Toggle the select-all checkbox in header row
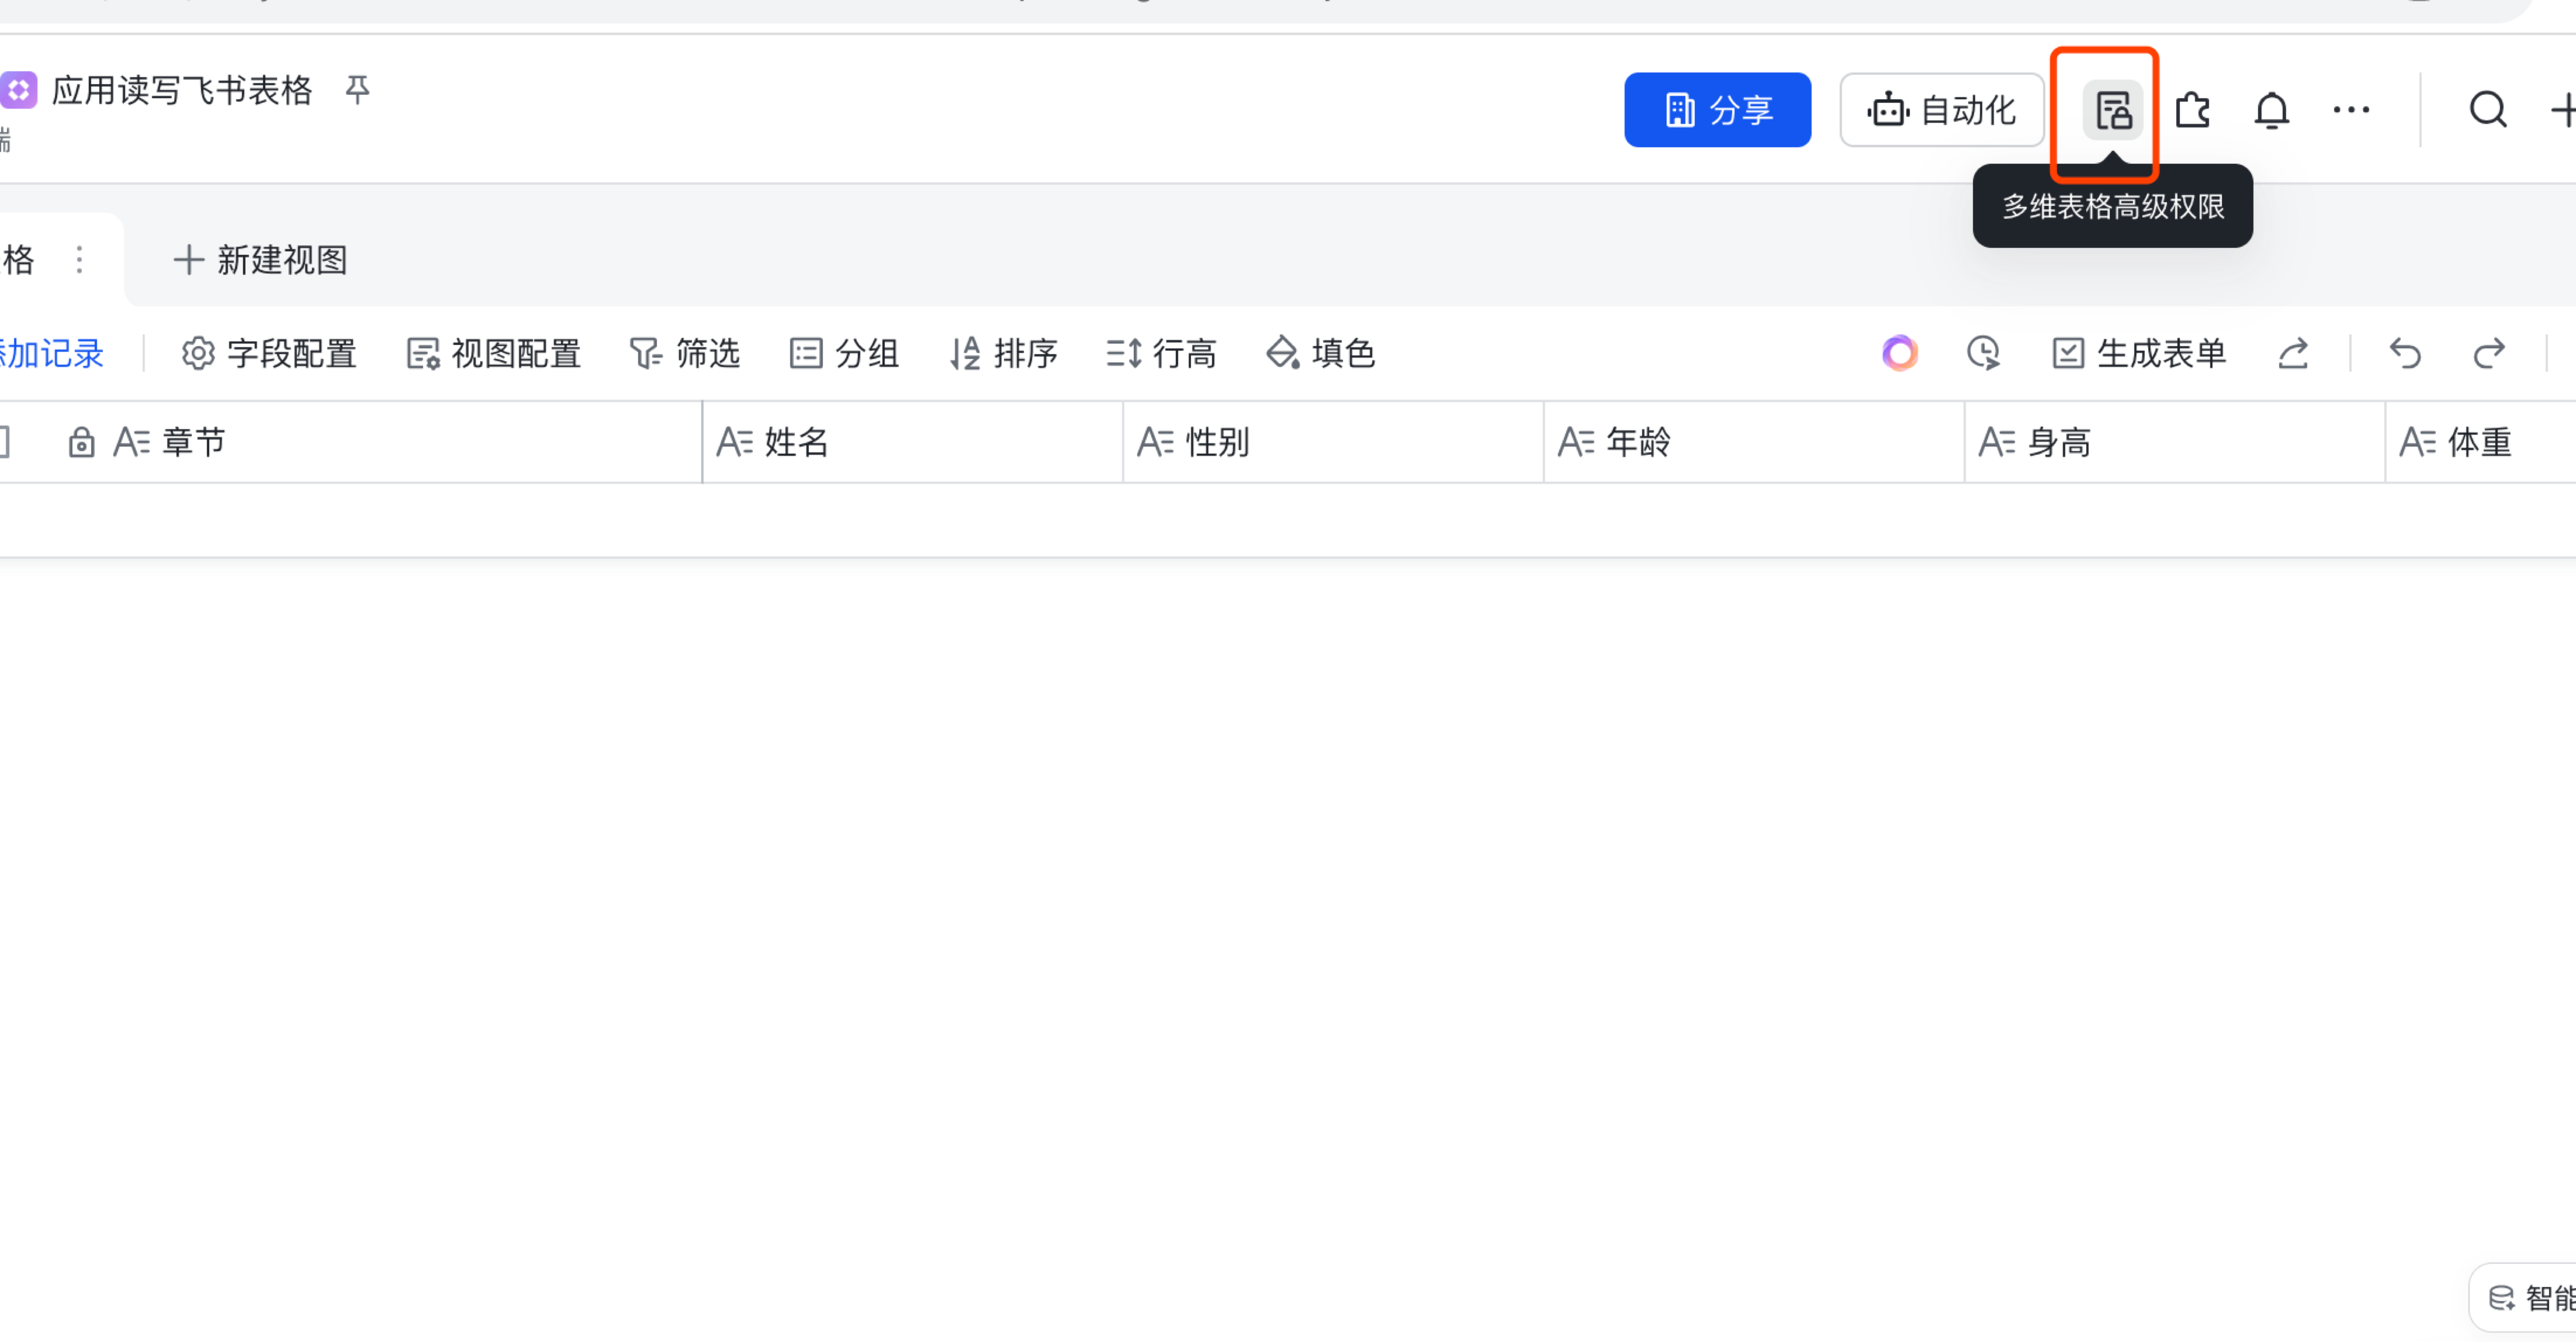2576x1342 pixels. coord(4,441)
